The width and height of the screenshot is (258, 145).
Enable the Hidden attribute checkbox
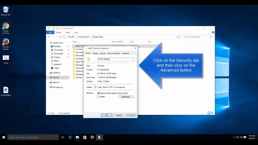tap(98, 97)
